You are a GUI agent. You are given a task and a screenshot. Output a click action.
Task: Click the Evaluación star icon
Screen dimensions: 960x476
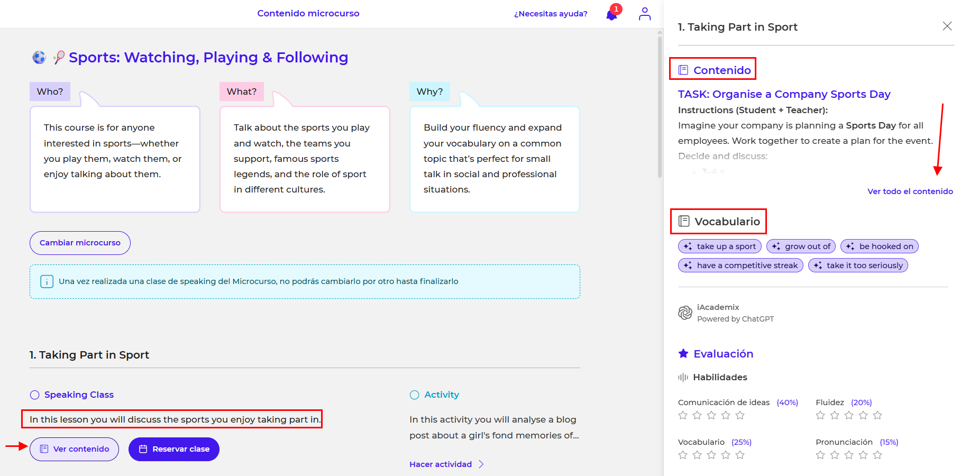683,353
